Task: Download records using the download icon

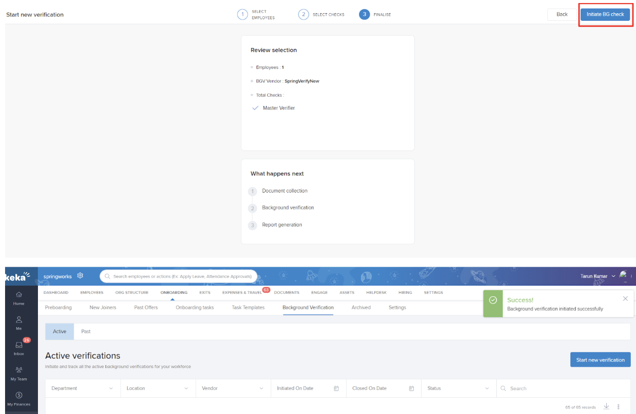Action: click(x=606, y=407)
